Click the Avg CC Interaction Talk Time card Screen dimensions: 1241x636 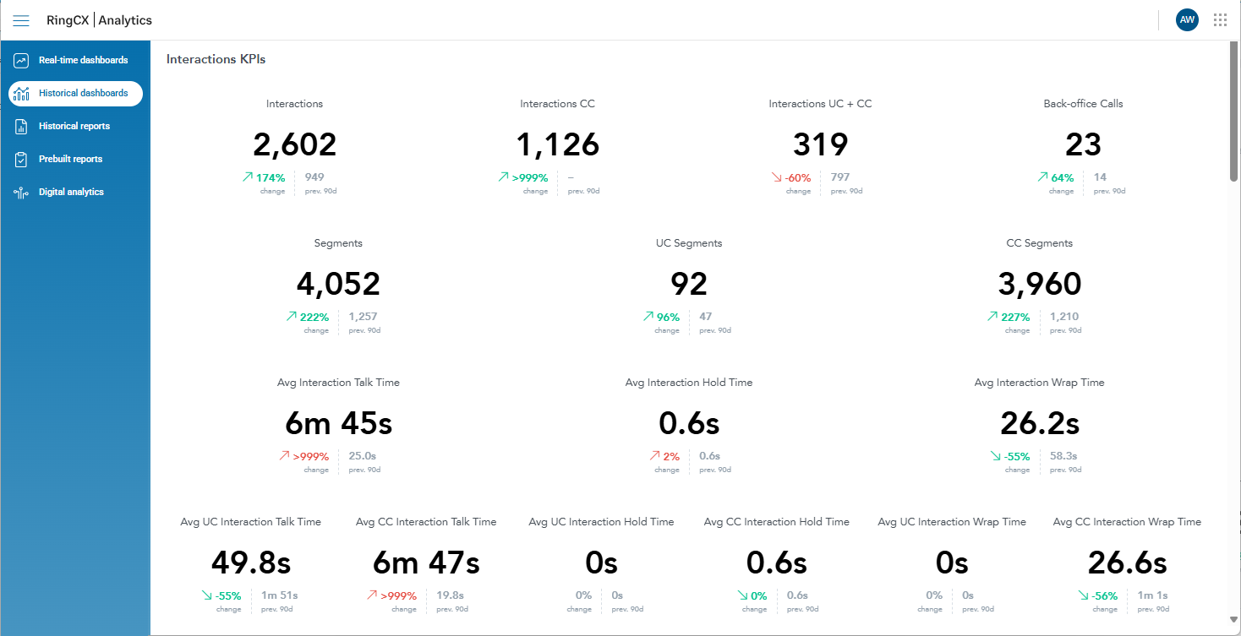[x=426, y=562]
